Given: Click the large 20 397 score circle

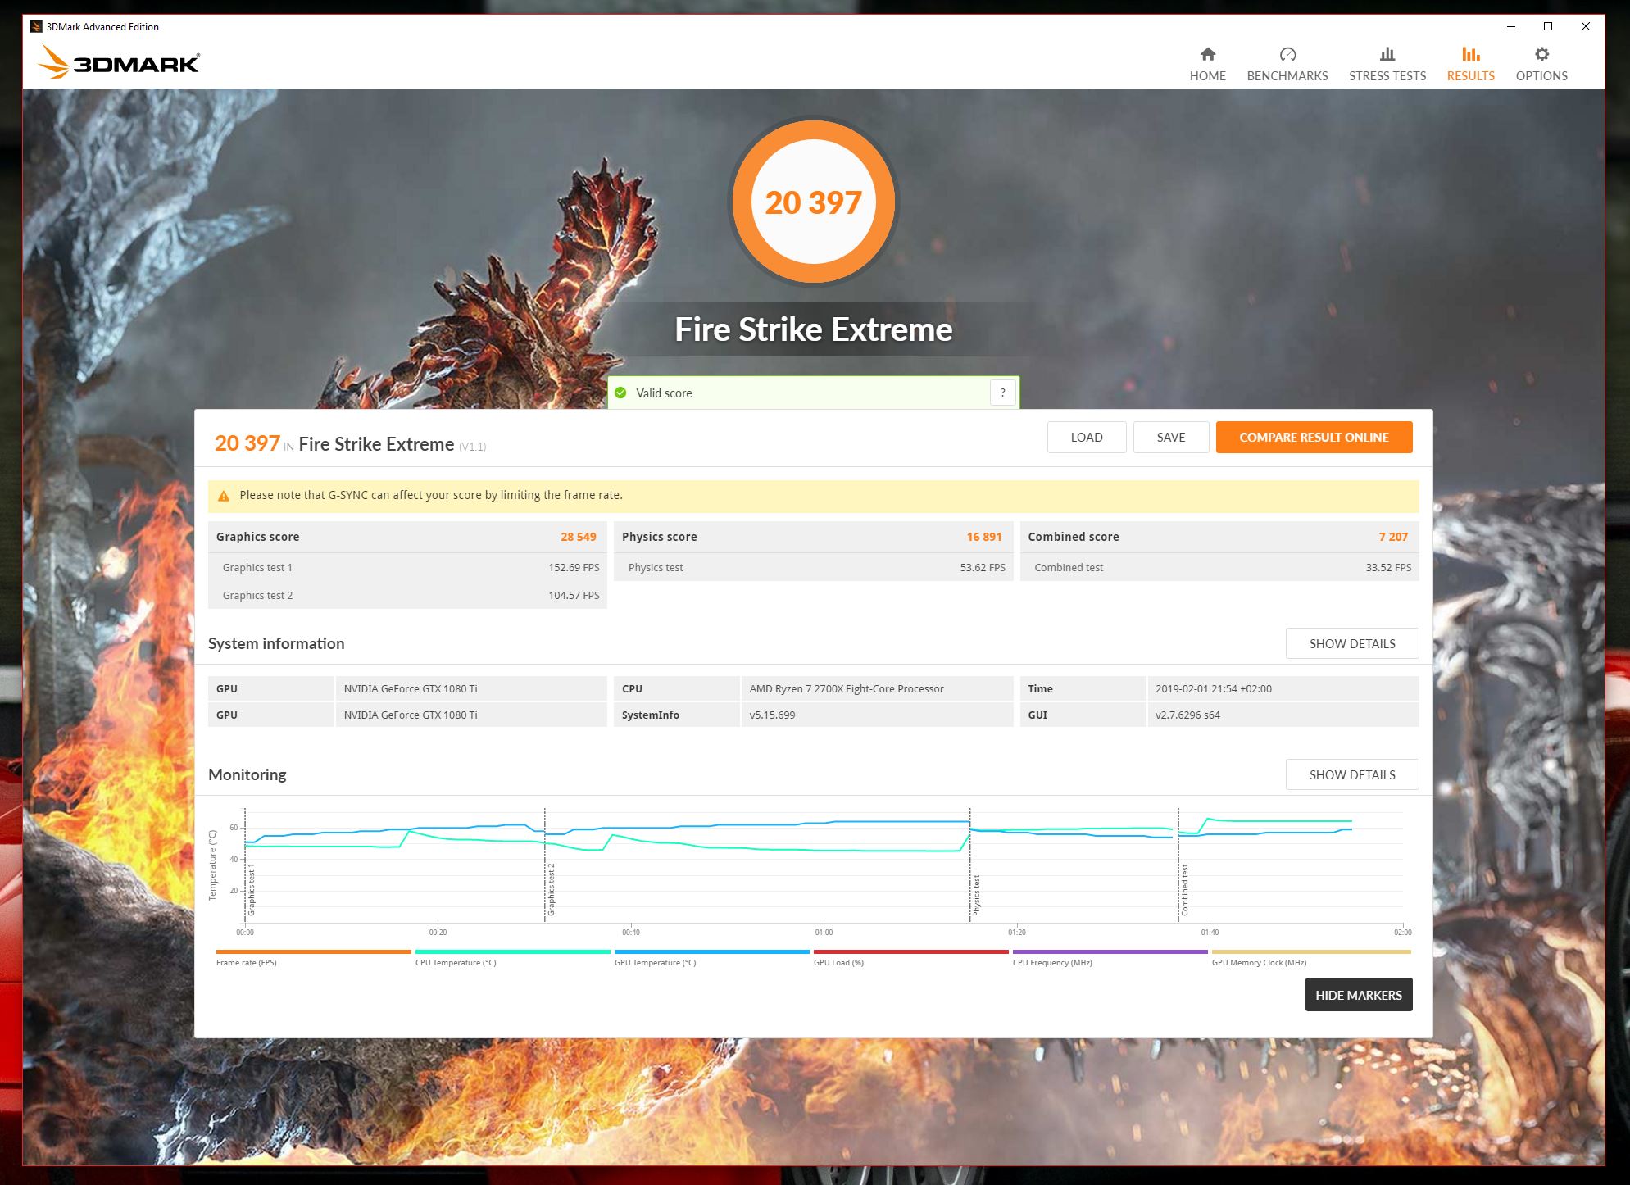Looking at the screenshot, I should (813, 202).
